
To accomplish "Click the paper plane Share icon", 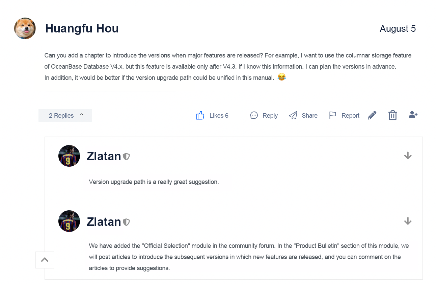I will pos(293,115).
